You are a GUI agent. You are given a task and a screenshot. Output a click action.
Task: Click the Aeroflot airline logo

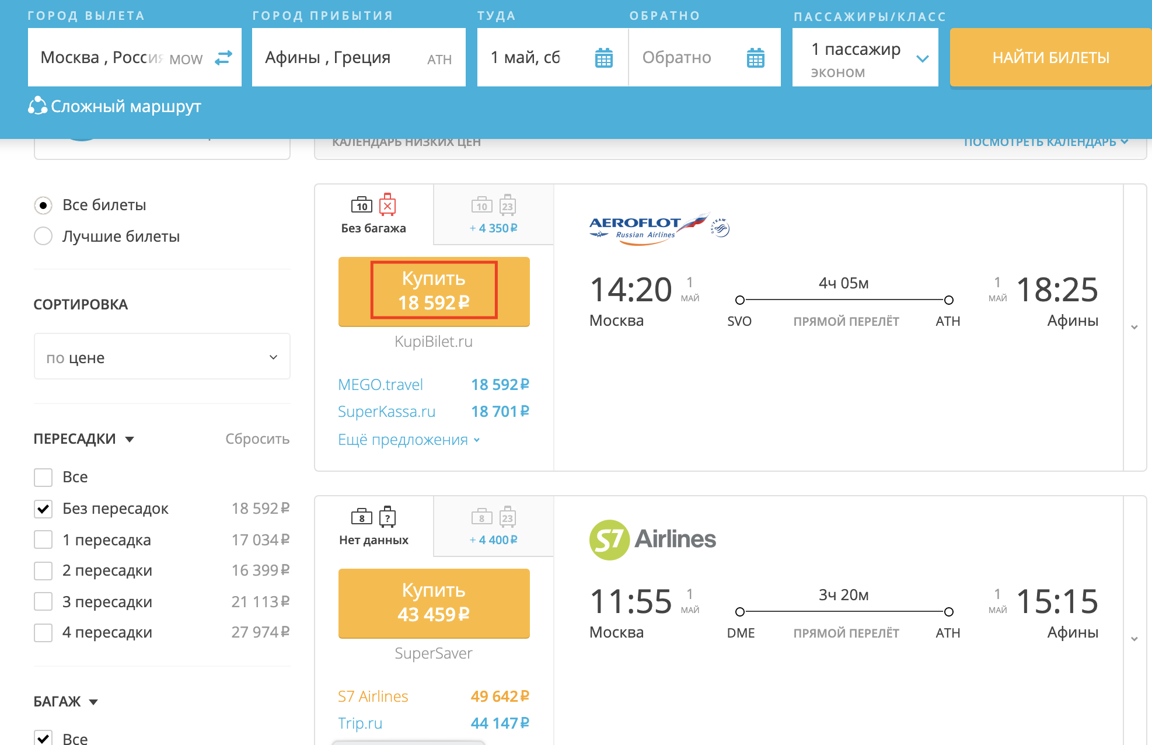pos(659,228)
